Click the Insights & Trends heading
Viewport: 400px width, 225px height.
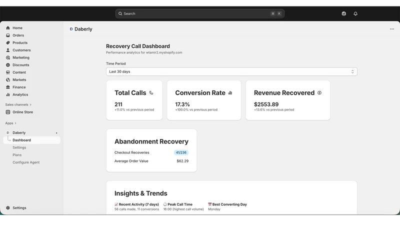pyautogui.click(x=141, y=193)
